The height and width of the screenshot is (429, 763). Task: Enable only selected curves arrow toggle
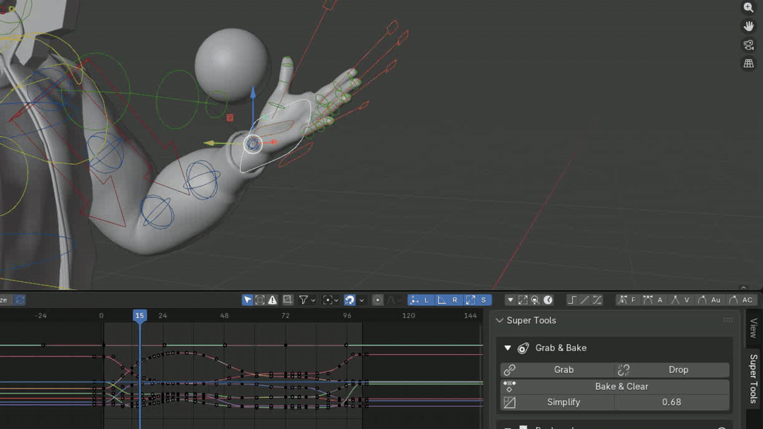(x=248, y=300)
